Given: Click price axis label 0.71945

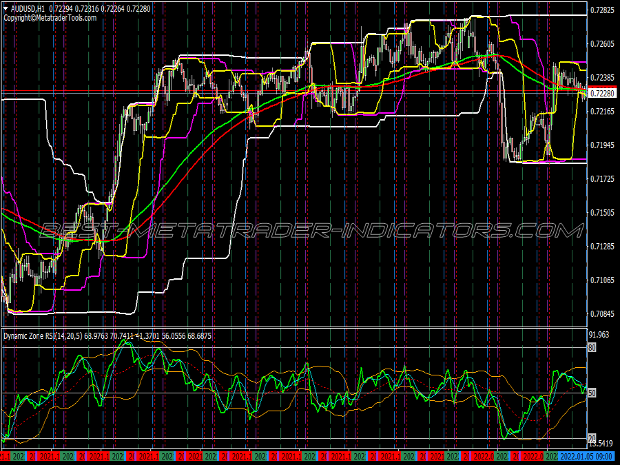Looking at the screenshot, I should coord(602,145).
